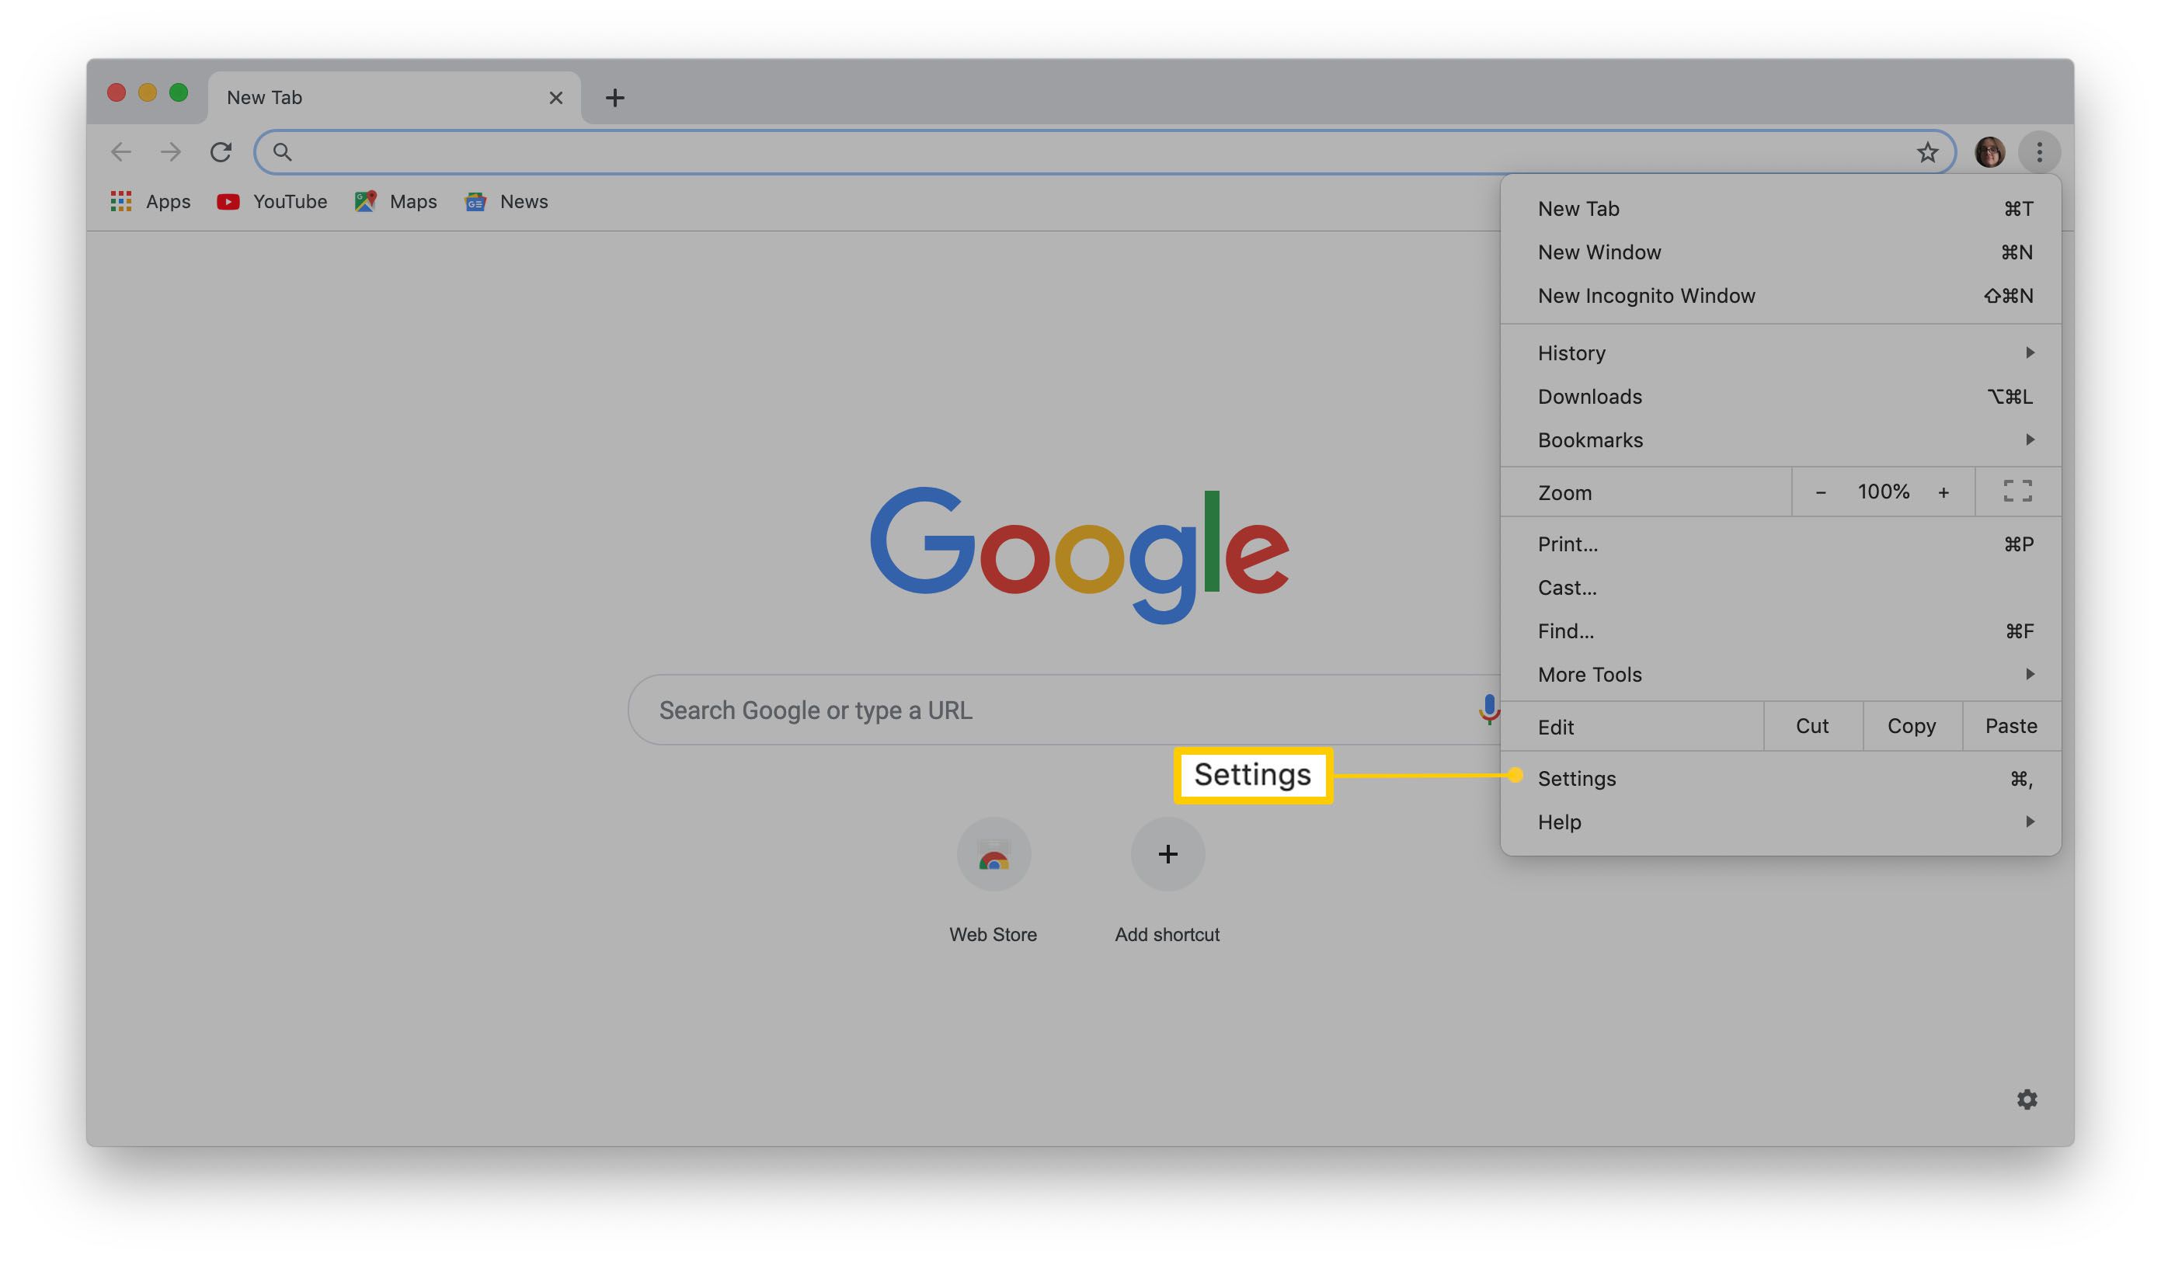Click the Zoom decrease minus button
The width and height of the screenshot is (2161, 1261).
(1820, 491)
